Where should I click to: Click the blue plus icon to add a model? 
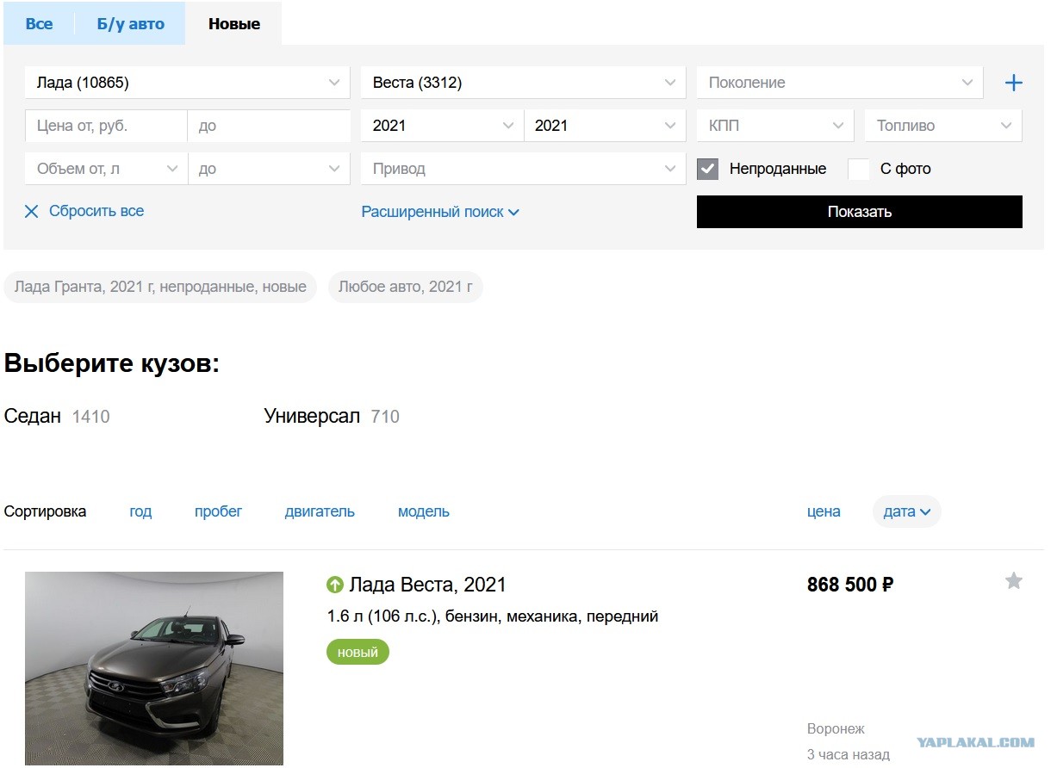[x=1013, y=83]
